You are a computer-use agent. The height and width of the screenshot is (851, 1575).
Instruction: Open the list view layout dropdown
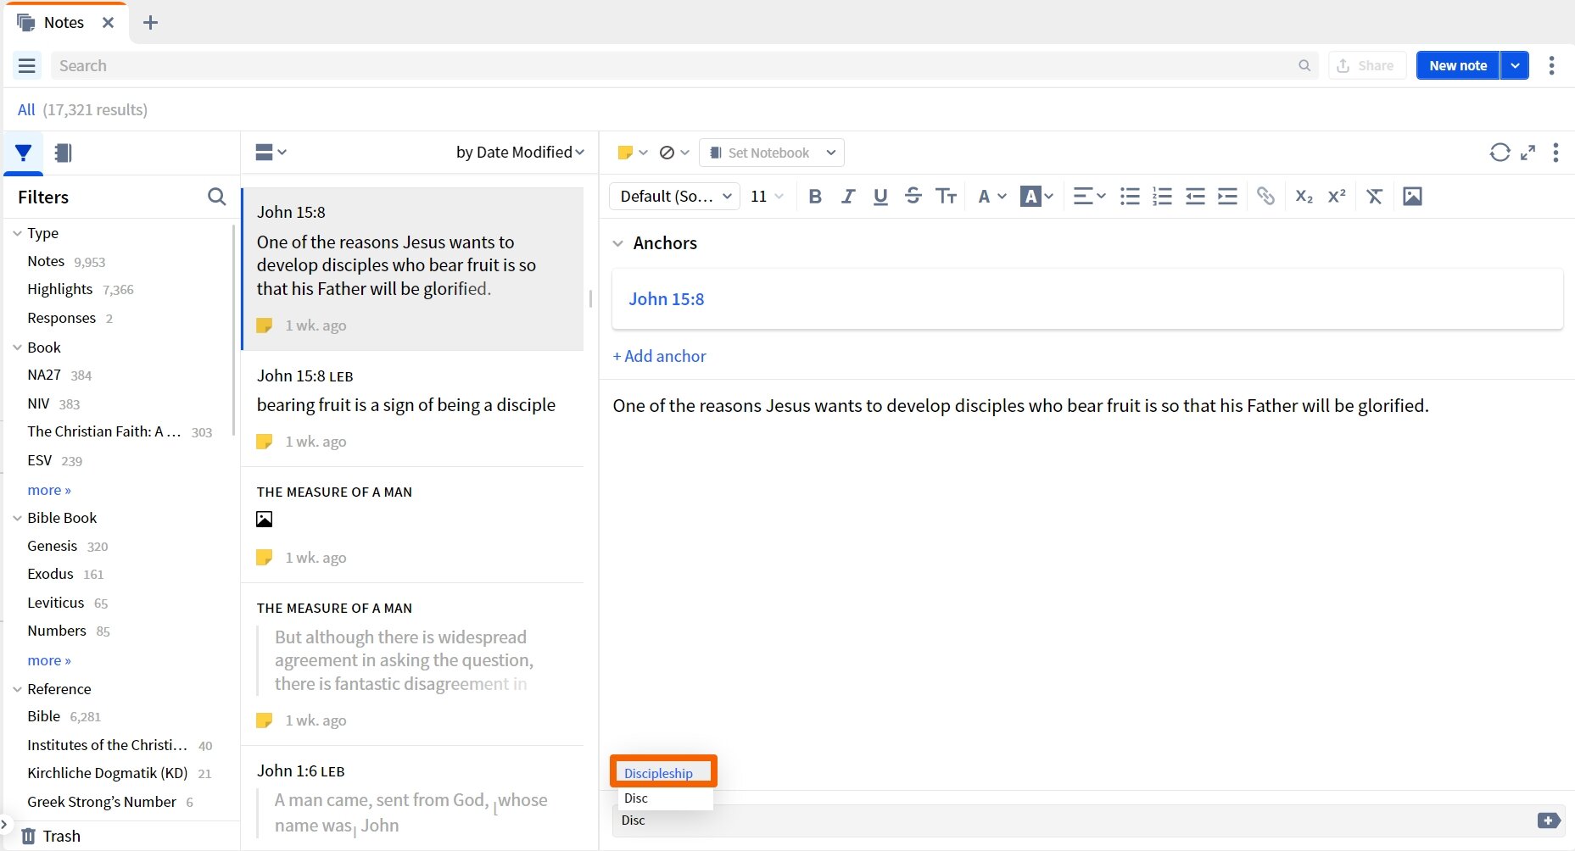pos(271,152)
